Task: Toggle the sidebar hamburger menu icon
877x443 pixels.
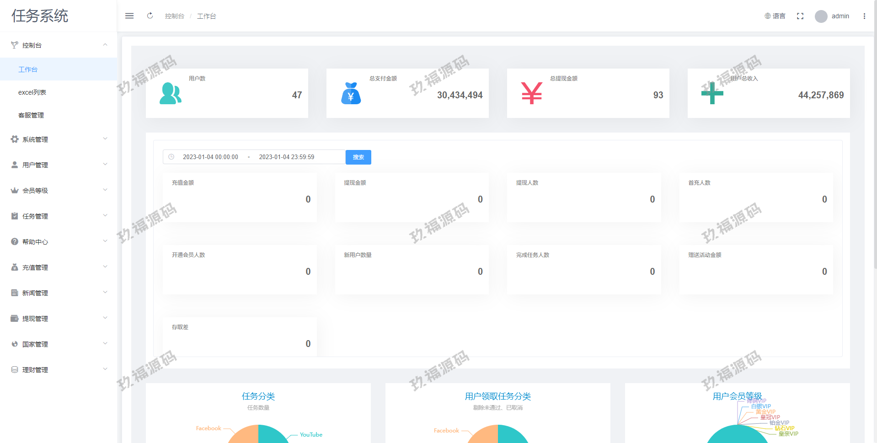Action: pyautogui.click(x=129, y=16)
